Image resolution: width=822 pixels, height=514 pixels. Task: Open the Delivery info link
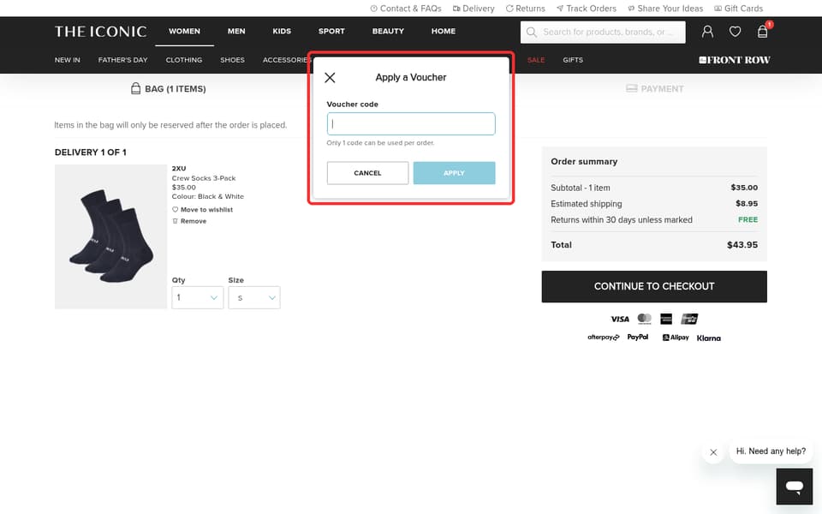tap(474, 9)
